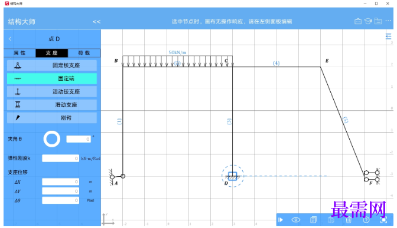Image resolution: width=397 pixels, height=228 pixels.
Task: Switch to the 荷载 tab
Action: (x=84, y=53)
